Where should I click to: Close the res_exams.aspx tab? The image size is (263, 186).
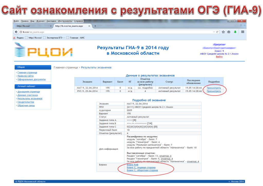pos(89,26)
